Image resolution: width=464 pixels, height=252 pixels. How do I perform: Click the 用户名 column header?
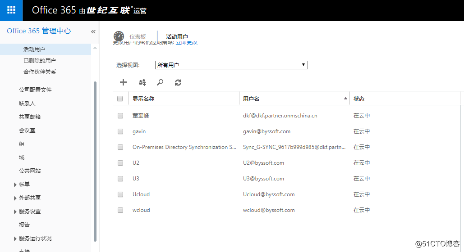click(x=251, y=99)
